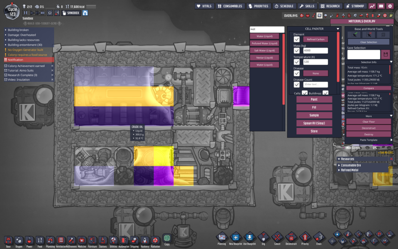Open the game options gear
Image resolution: width=398 pixels, height=249 pixels.
[390, 6]
